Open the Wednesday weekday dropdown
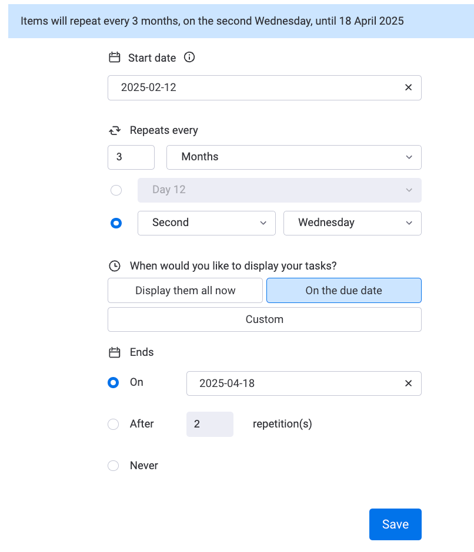This screenshot has width=474, height=552. (352, 223)
